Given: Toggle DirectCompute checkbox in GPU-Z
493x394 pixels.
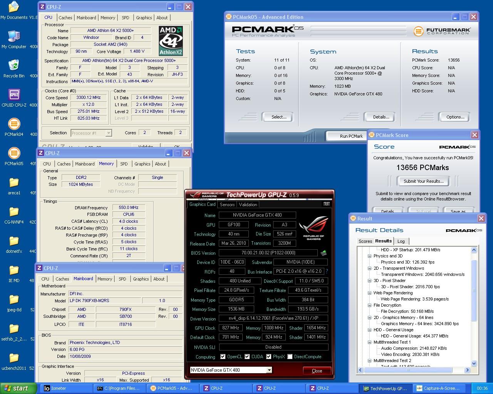Looking at the screenshot, I should (290, 356).
